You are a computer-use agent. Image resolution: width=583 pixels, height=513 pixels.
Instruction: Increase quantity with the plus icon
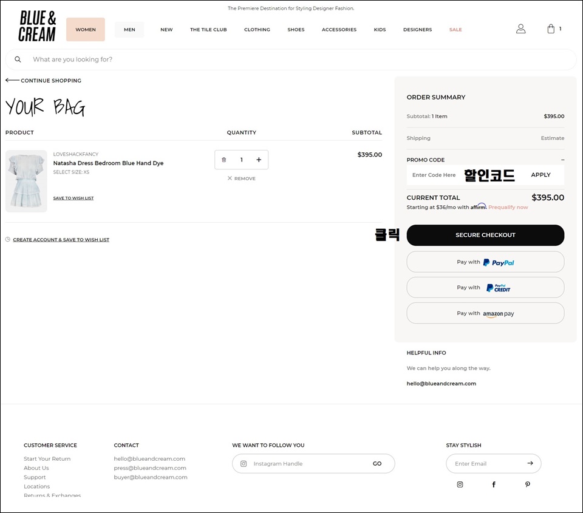click(259, 160)
